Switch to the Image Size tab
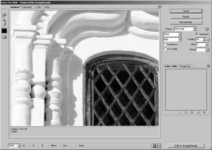Screen dimensions: 212x150 click(185, 66)
